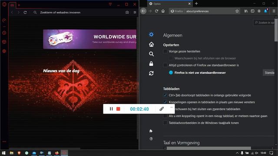Select Home category in preferences

151,44
